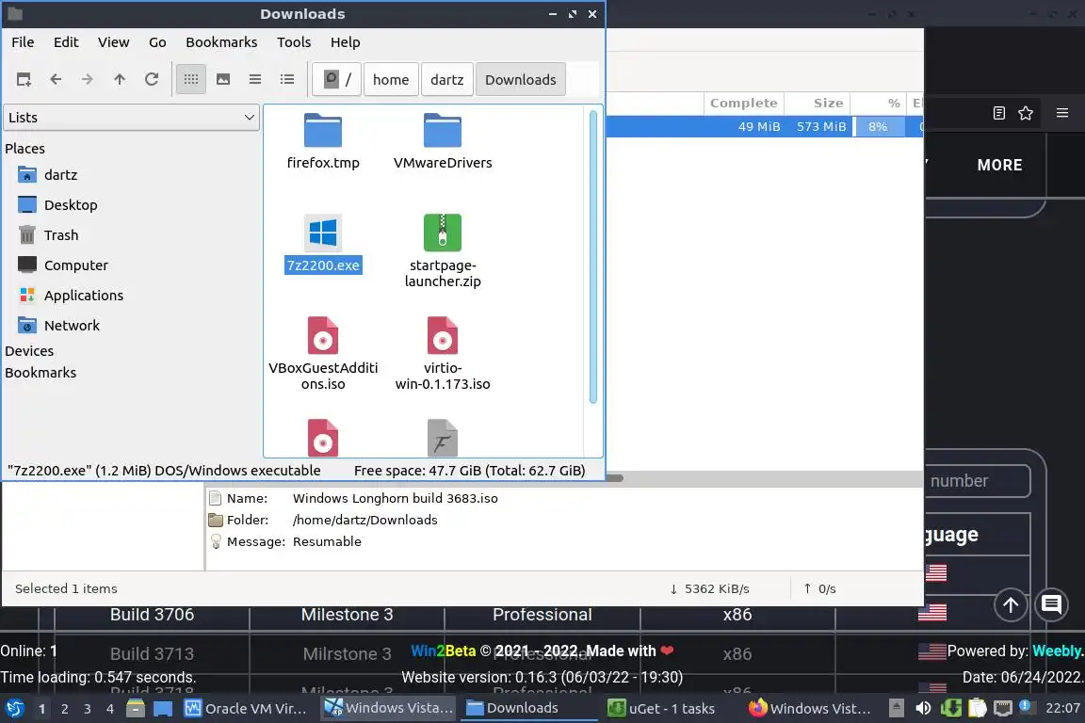Screen dimensions: 1085x723
Task: Bookmark page with Firefox star icon
Action: 1026,113
